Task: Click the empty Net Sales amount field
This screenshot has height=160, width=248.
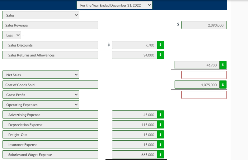Action: click(204, 75)
